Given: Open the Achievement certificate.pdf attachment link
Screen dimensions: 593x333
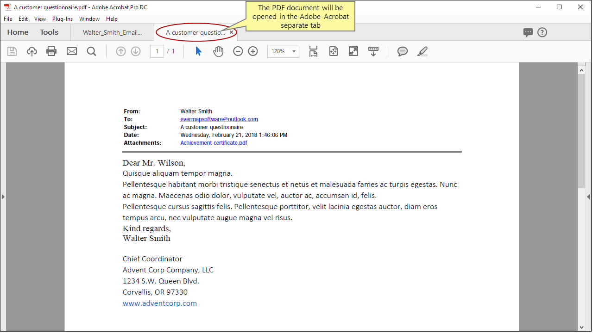Looking at the screenshot, I should pos(214,142).
